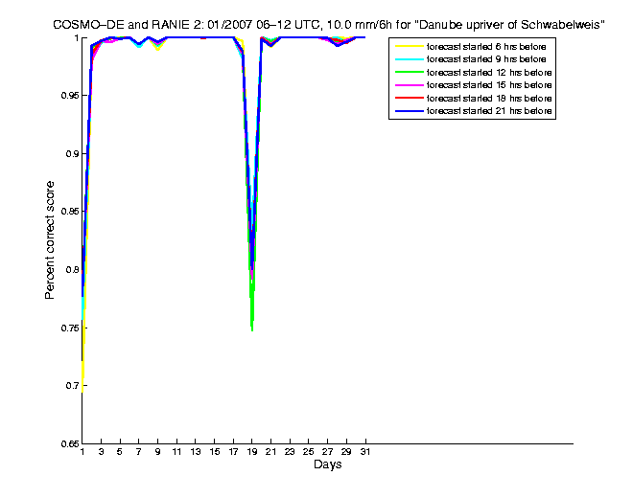This screenshot has height=498, width=633.
Task: Click the red line sample in the legend
Action: 410,98
